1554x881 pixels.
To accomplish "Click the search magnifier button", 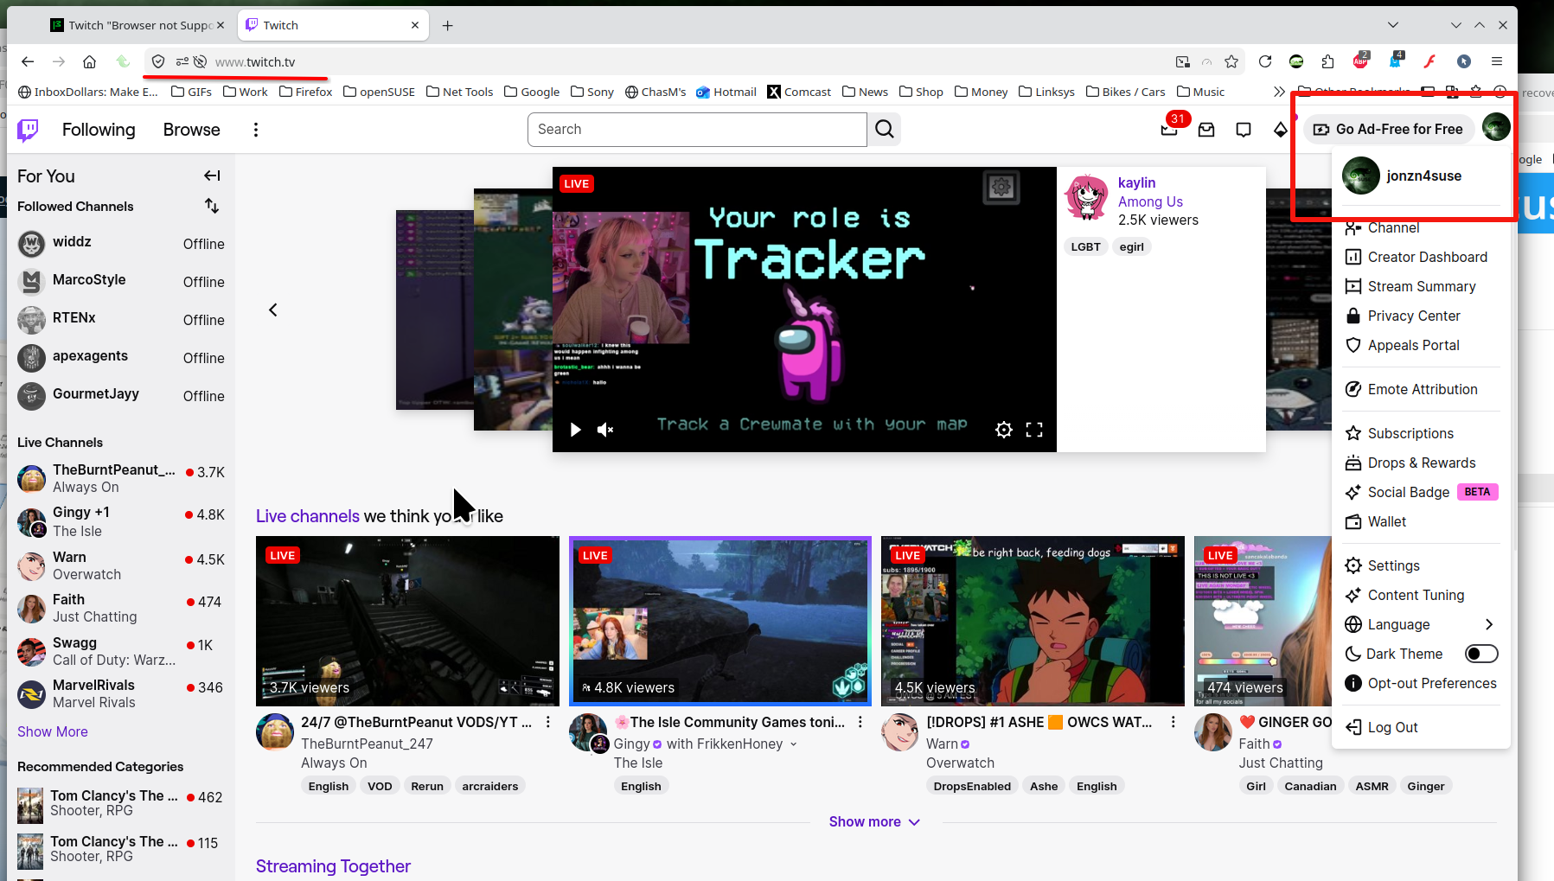I will pyautogui.click(x=884, y=130).
